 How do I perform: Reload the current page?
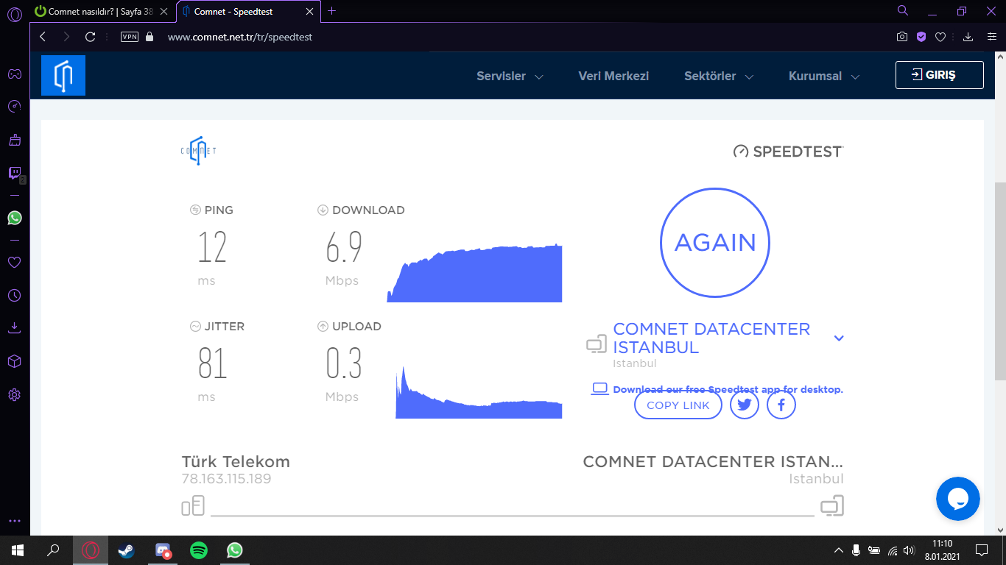[91, 37]
